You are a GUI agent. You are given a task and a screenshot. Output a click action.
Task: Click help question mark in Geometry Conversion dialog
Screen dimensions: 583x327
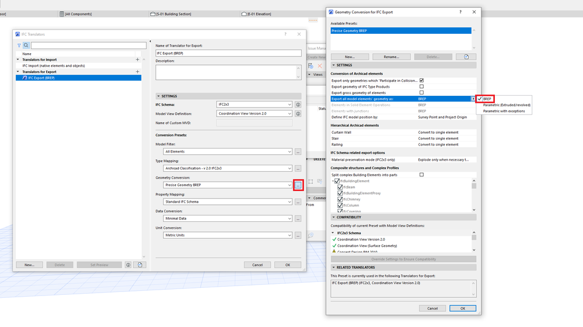click(x=460, y=12)
